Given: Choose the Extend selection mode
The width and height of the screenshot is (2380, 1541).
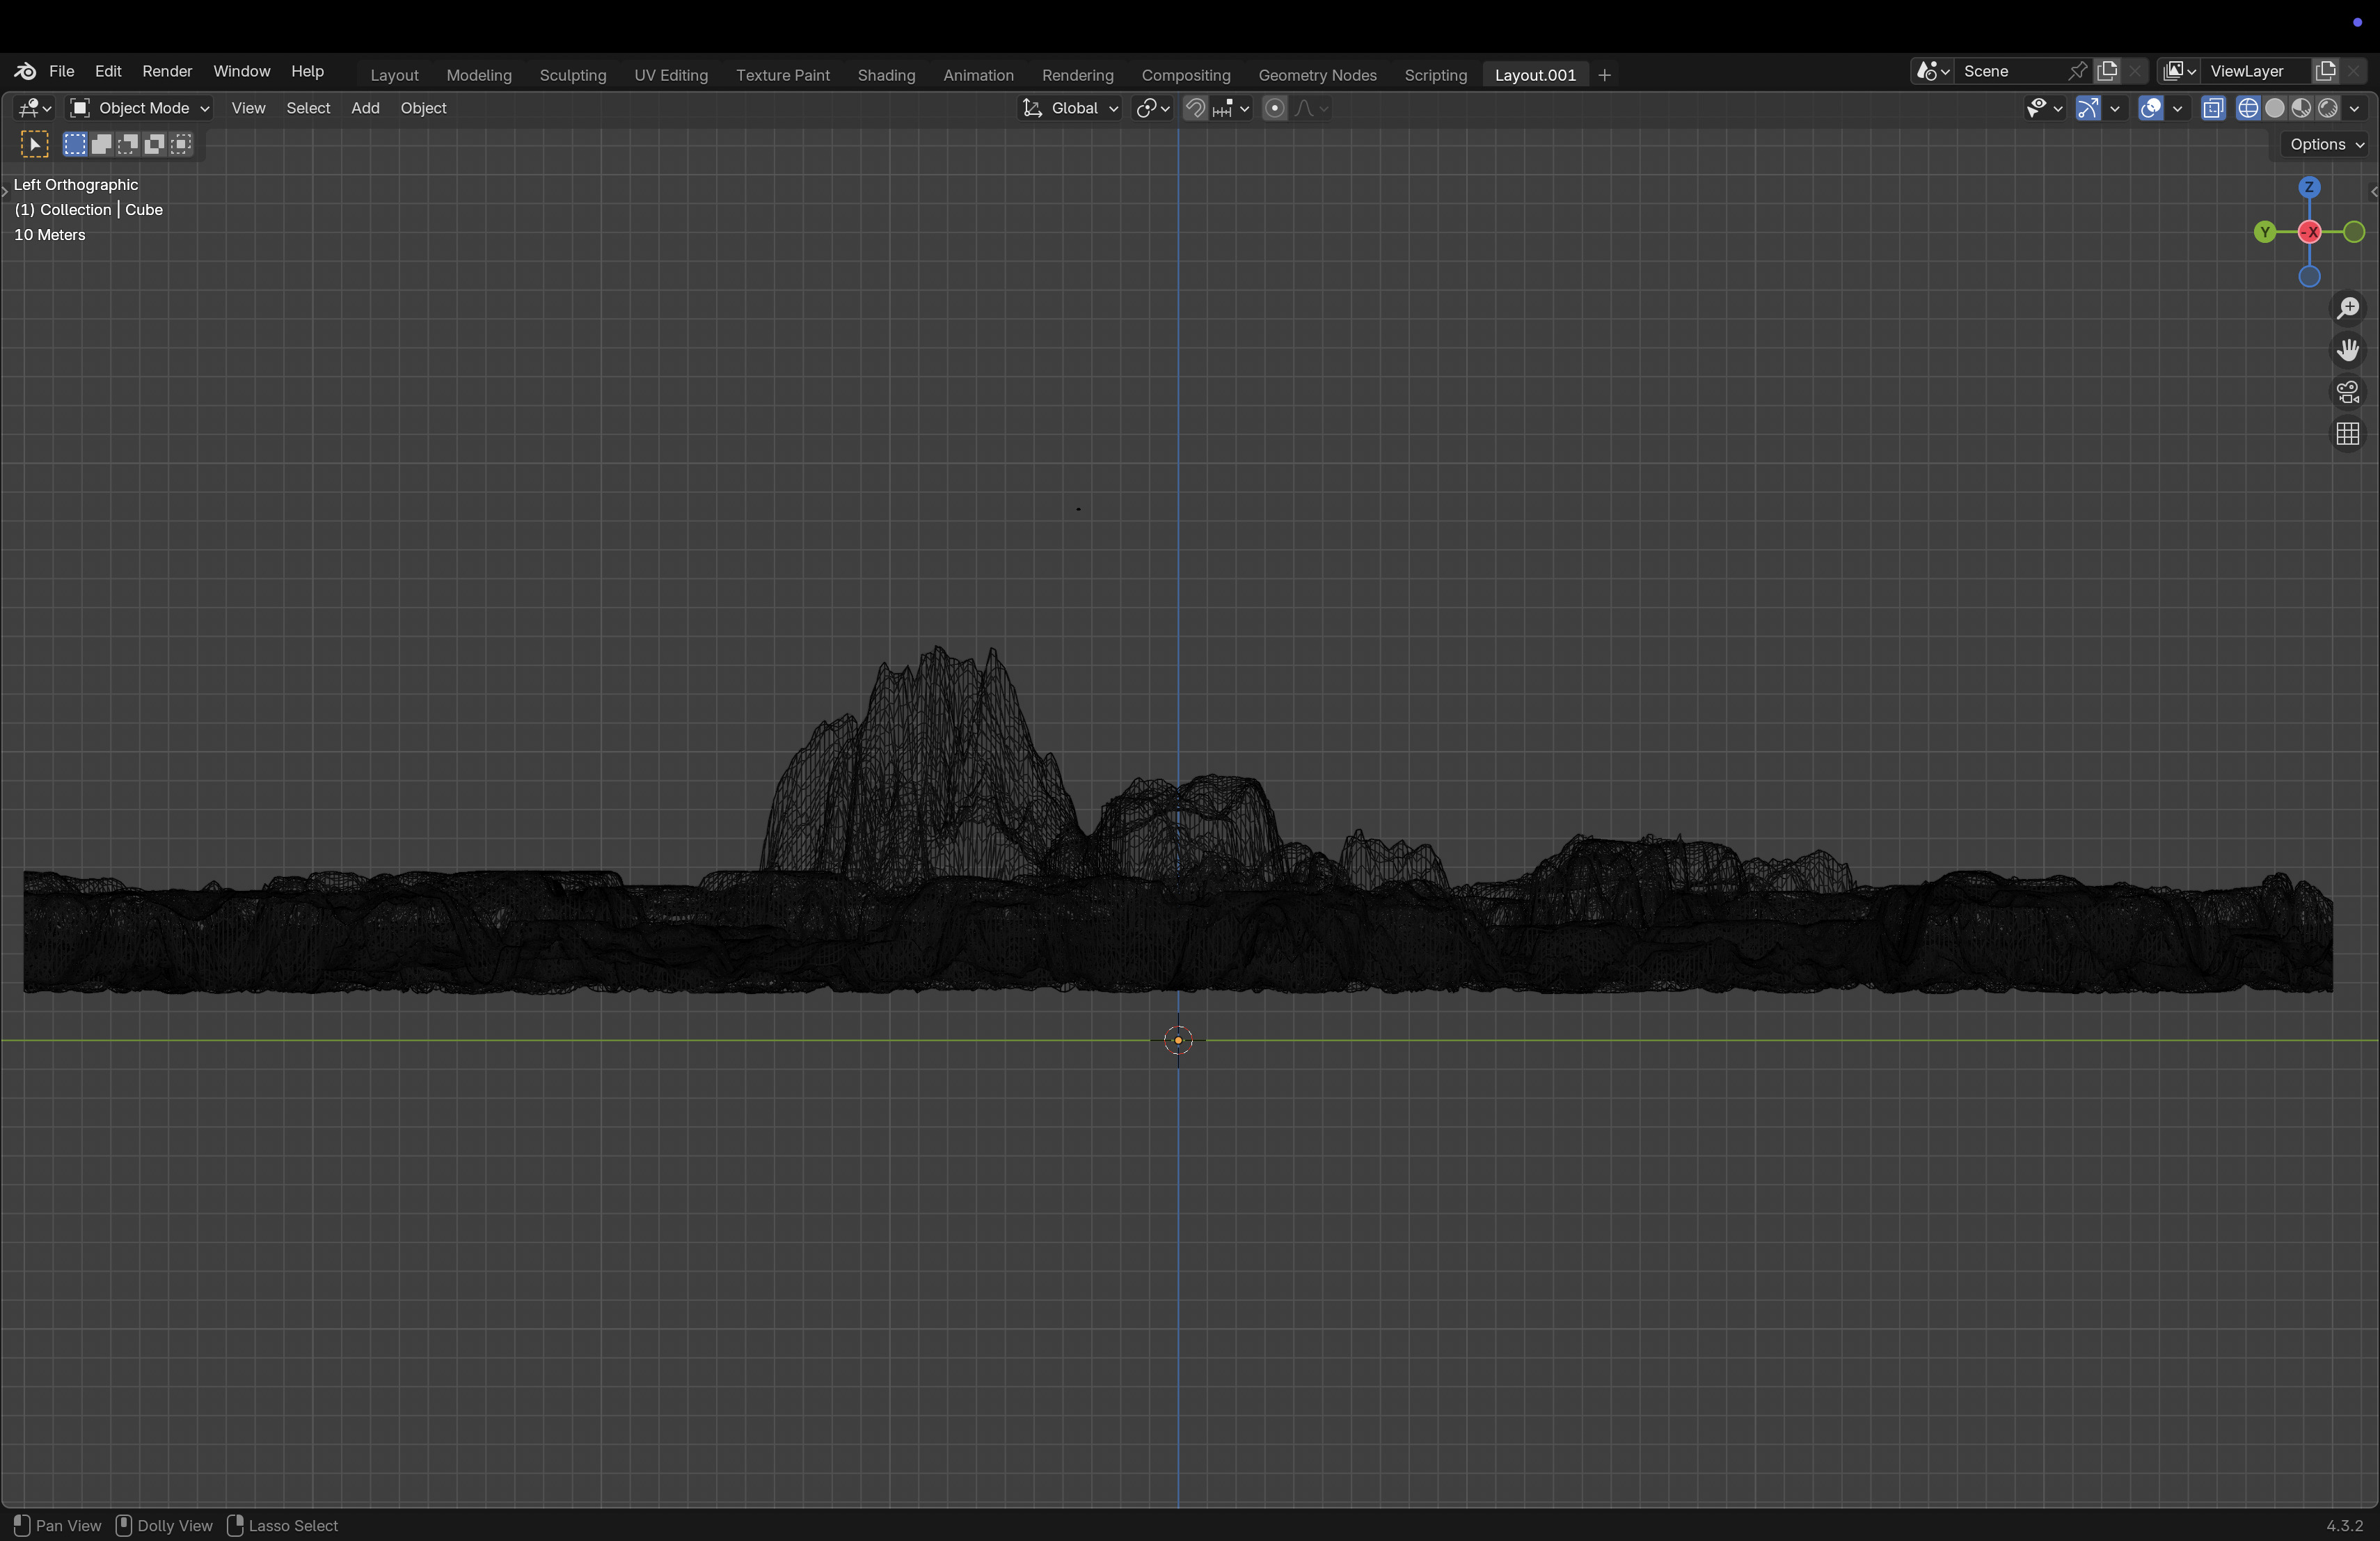Looking at the screenshot, I should [101, 144].
